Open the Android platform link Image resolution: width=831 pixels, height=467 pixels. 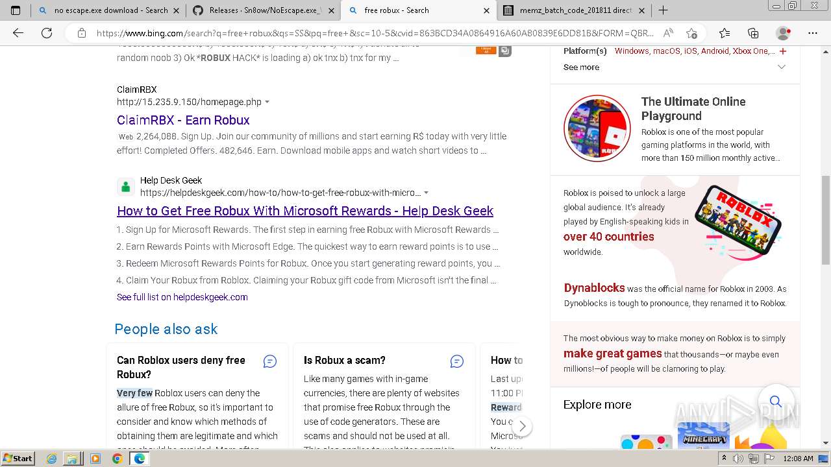click(715, 51)
